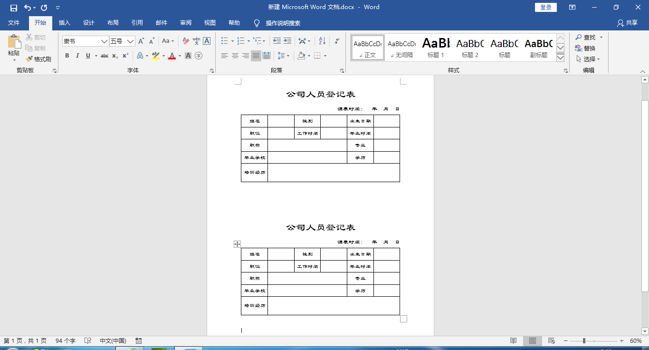Apply the 标题 1 style
The width and height of the screenshot is (649, 350).
click(x=436, y=48)
